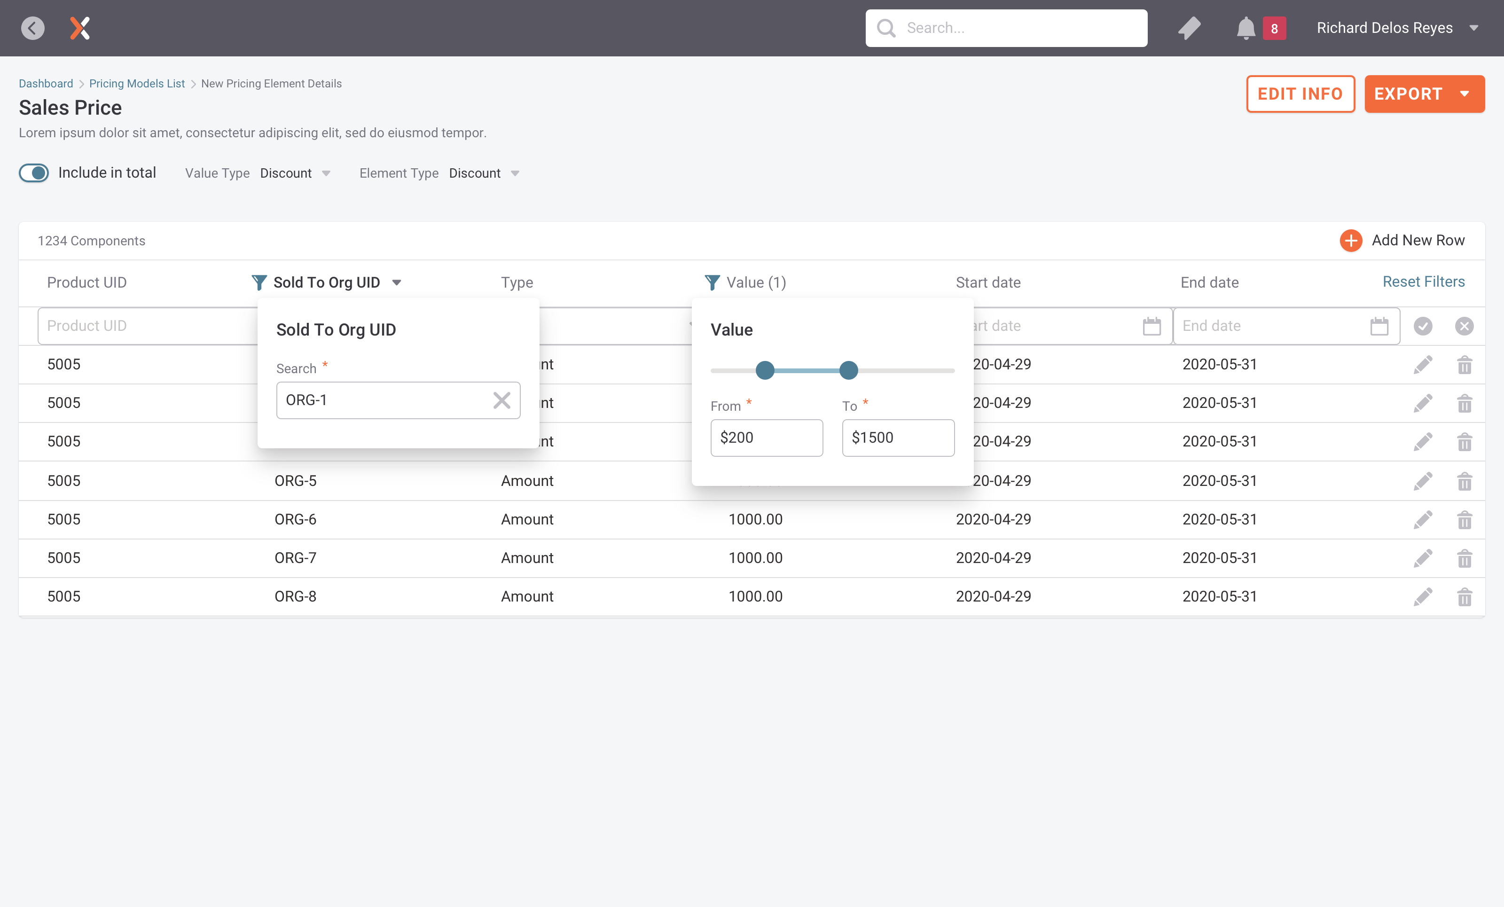Viewport: 1504px width, 907px height.
Task: Focus the Product UID input field
Action: pyautogui.click(x=149, y=326)
